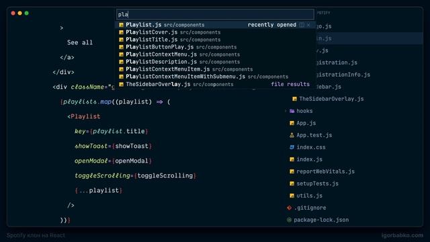Select PlaylistContextMenuItem.js in the results list
The height and width of the screenshot is (242, 430).
(x=215, y=69)
